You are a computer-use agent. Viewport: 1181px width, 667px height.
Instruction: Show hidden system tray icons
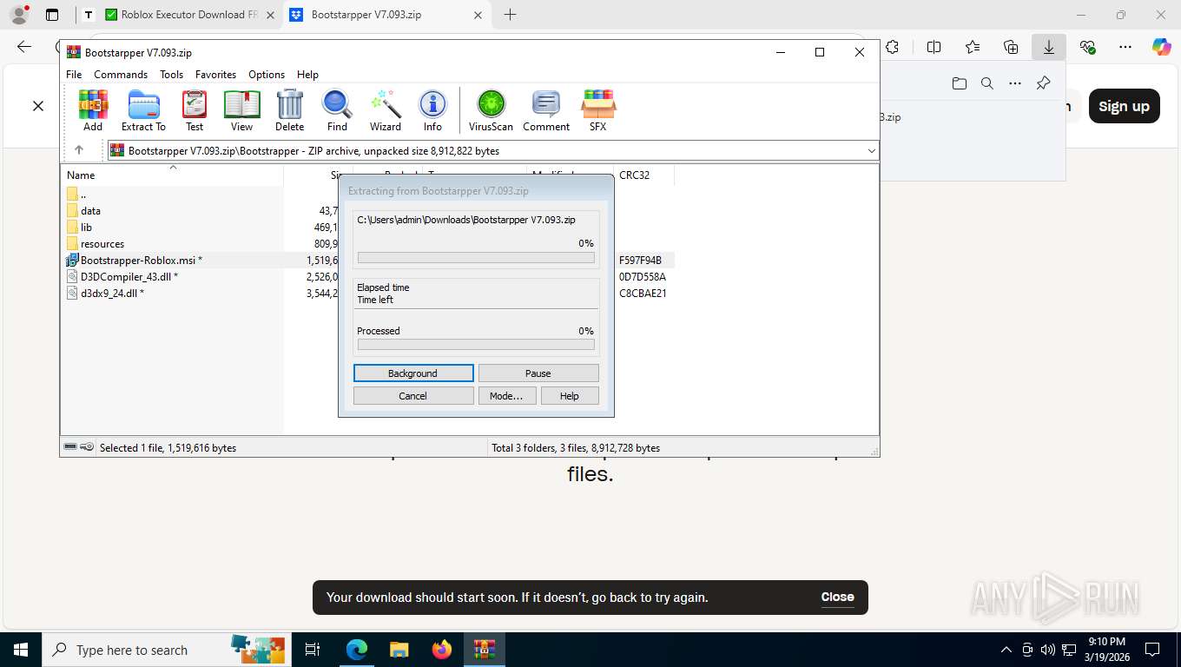pos(1006,650)
